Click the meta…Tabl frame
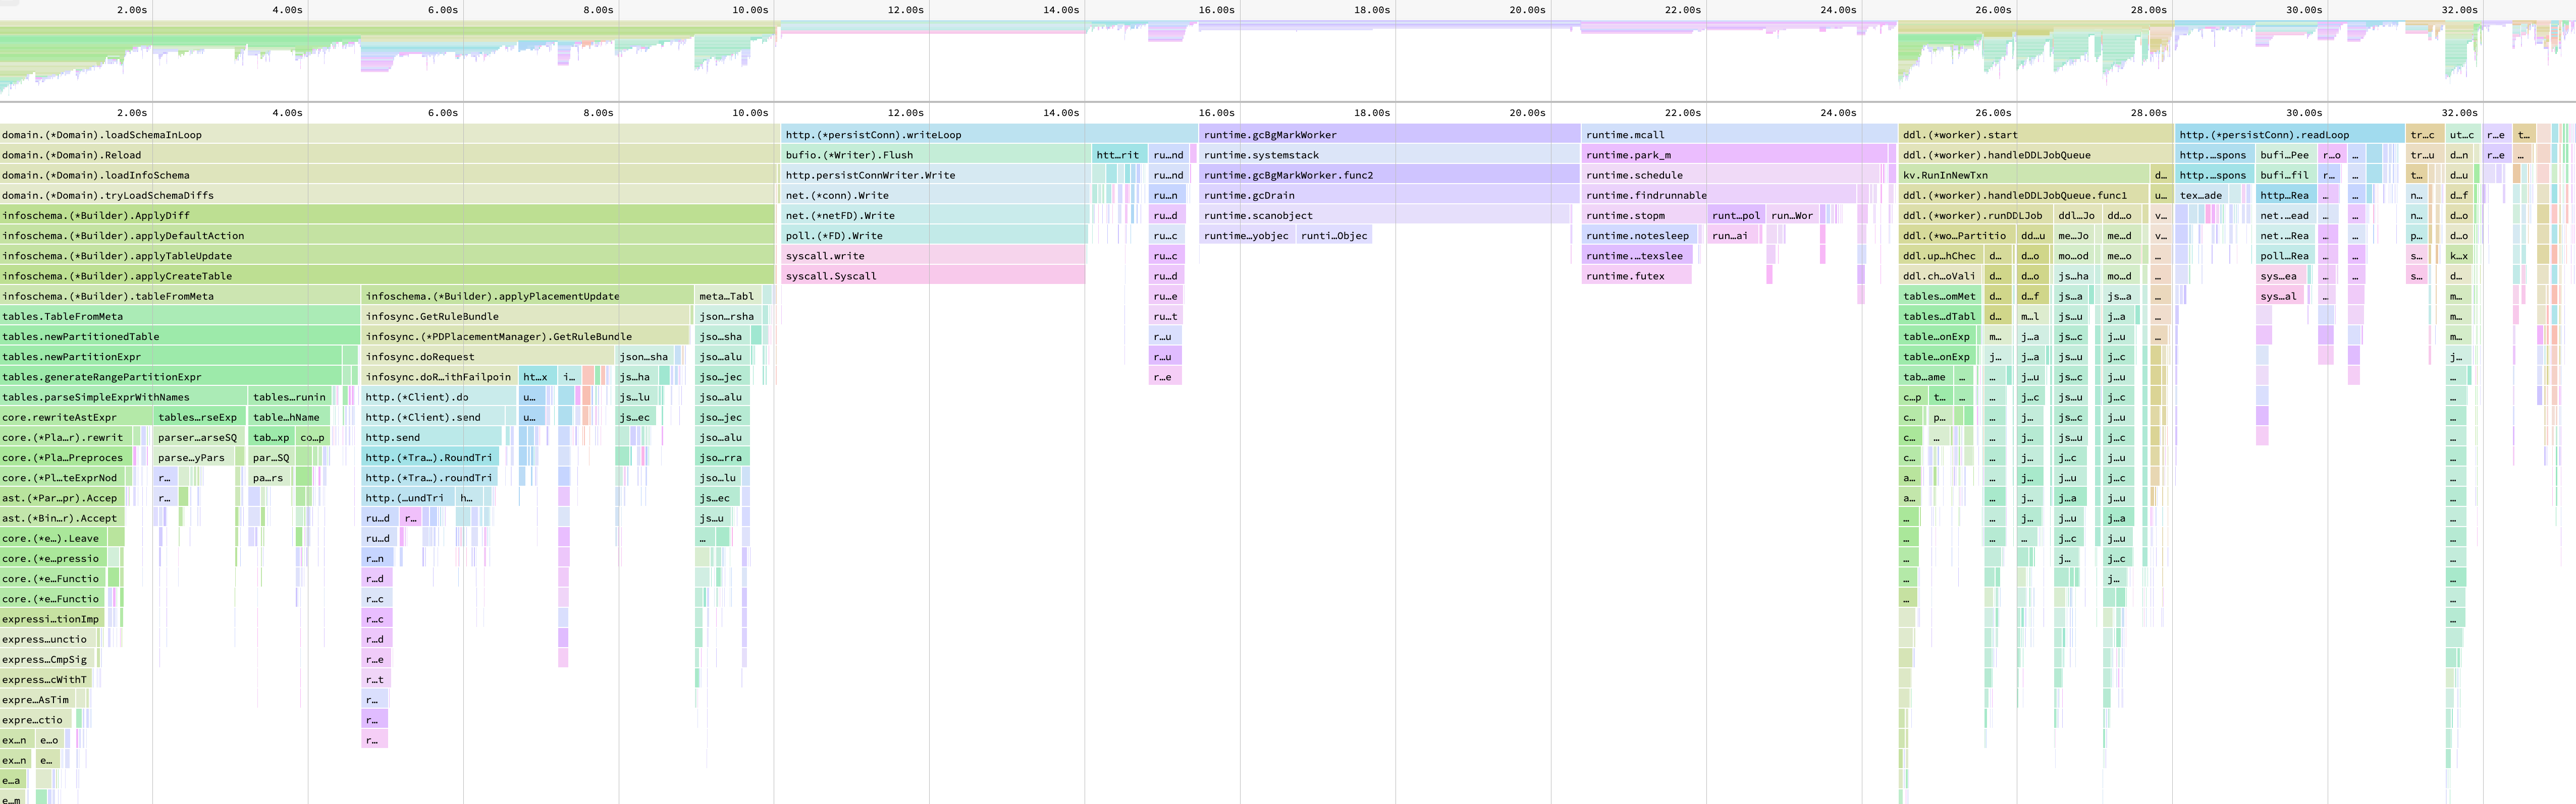 728,296
